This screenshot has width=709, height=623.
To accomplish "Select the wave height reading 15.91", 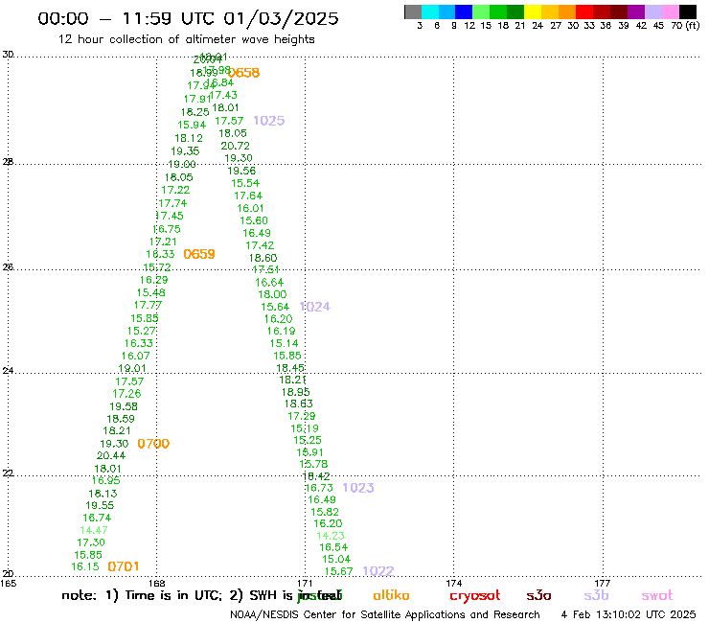I will (309, 452).
